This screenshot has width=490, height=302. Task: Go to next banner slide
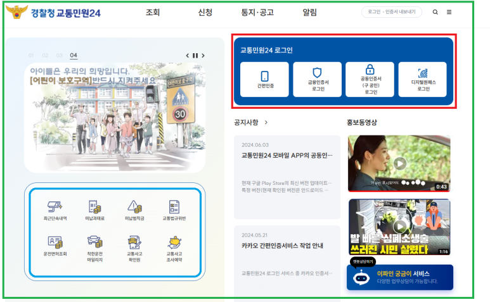[x=203, y=56]
